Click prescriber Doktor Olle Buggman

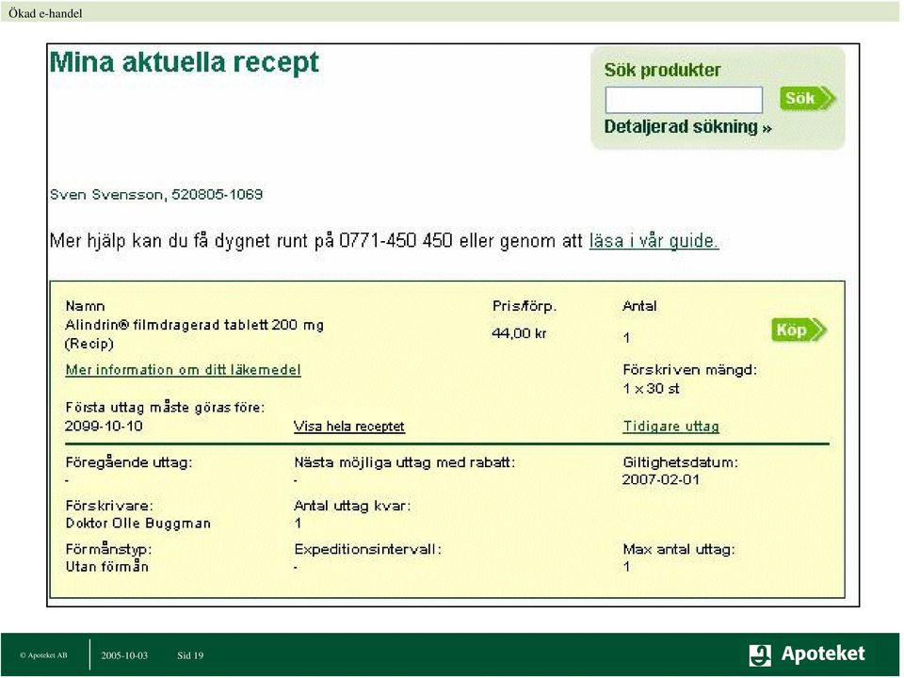click(x=137, y=524)
